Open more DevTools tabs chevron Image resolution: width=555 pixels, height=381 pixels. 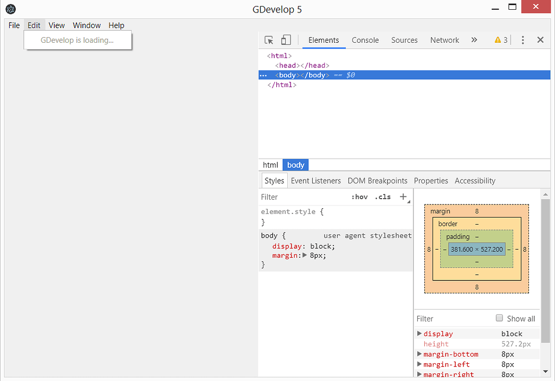[x=474, y=40]
